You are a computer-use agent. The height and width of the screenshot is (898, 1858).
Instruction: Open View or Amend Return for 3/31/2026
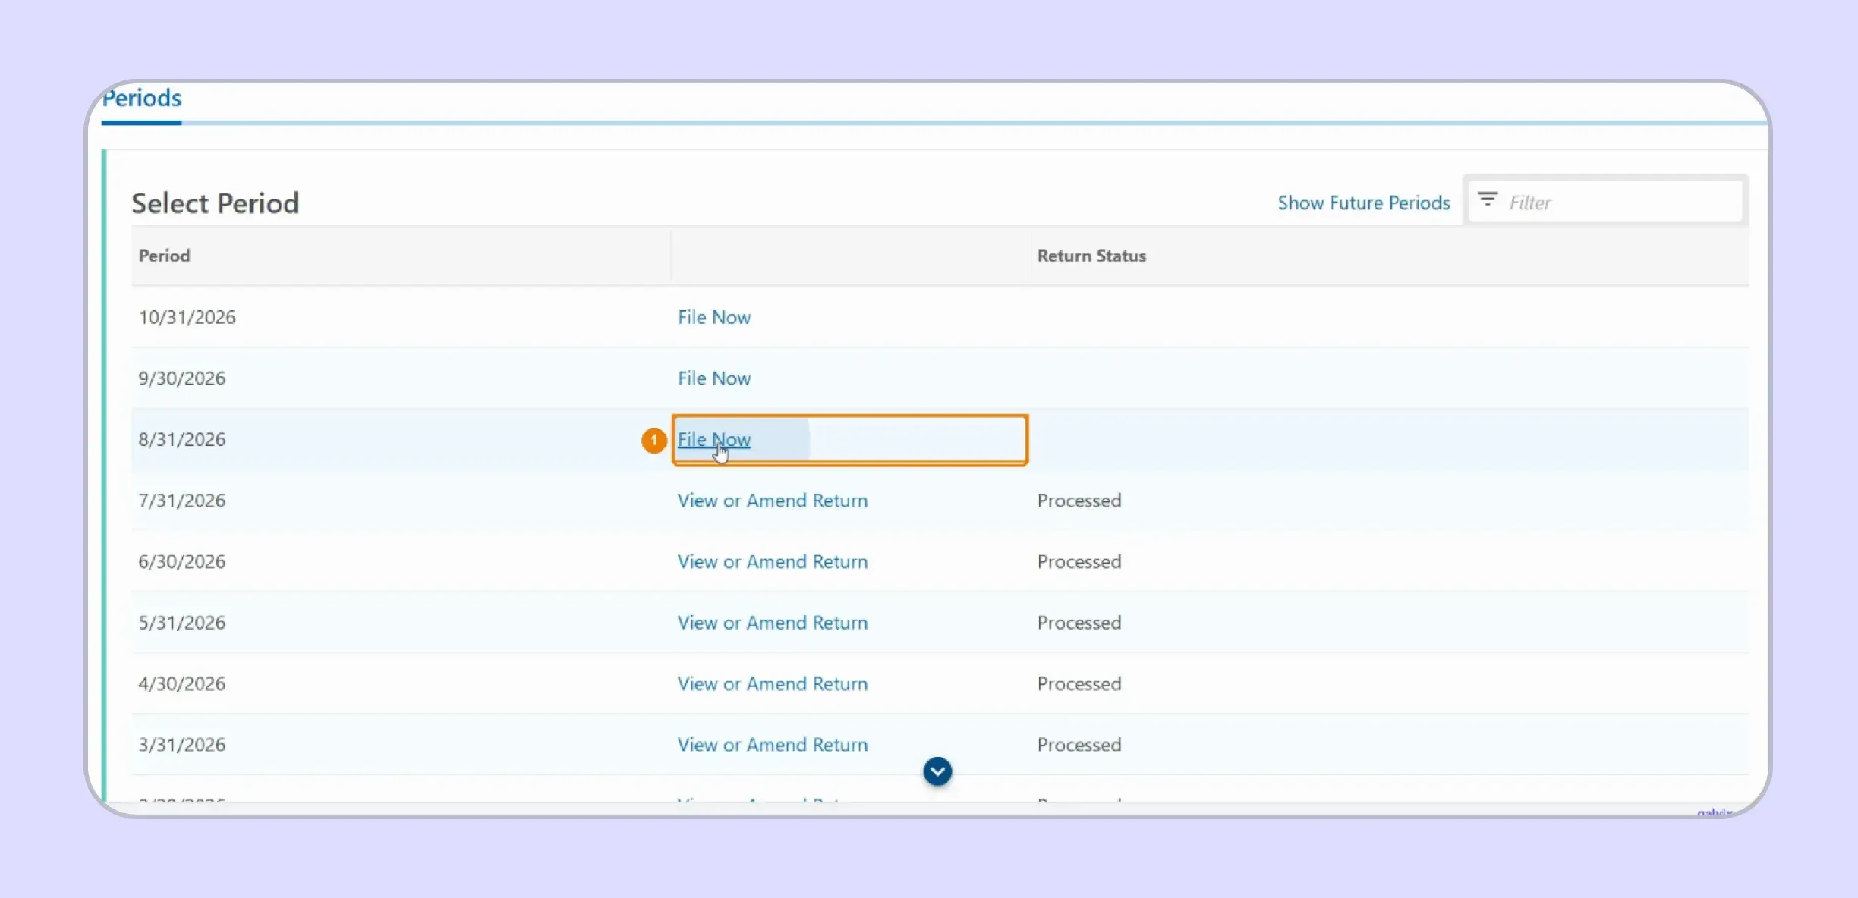point(772,745)
